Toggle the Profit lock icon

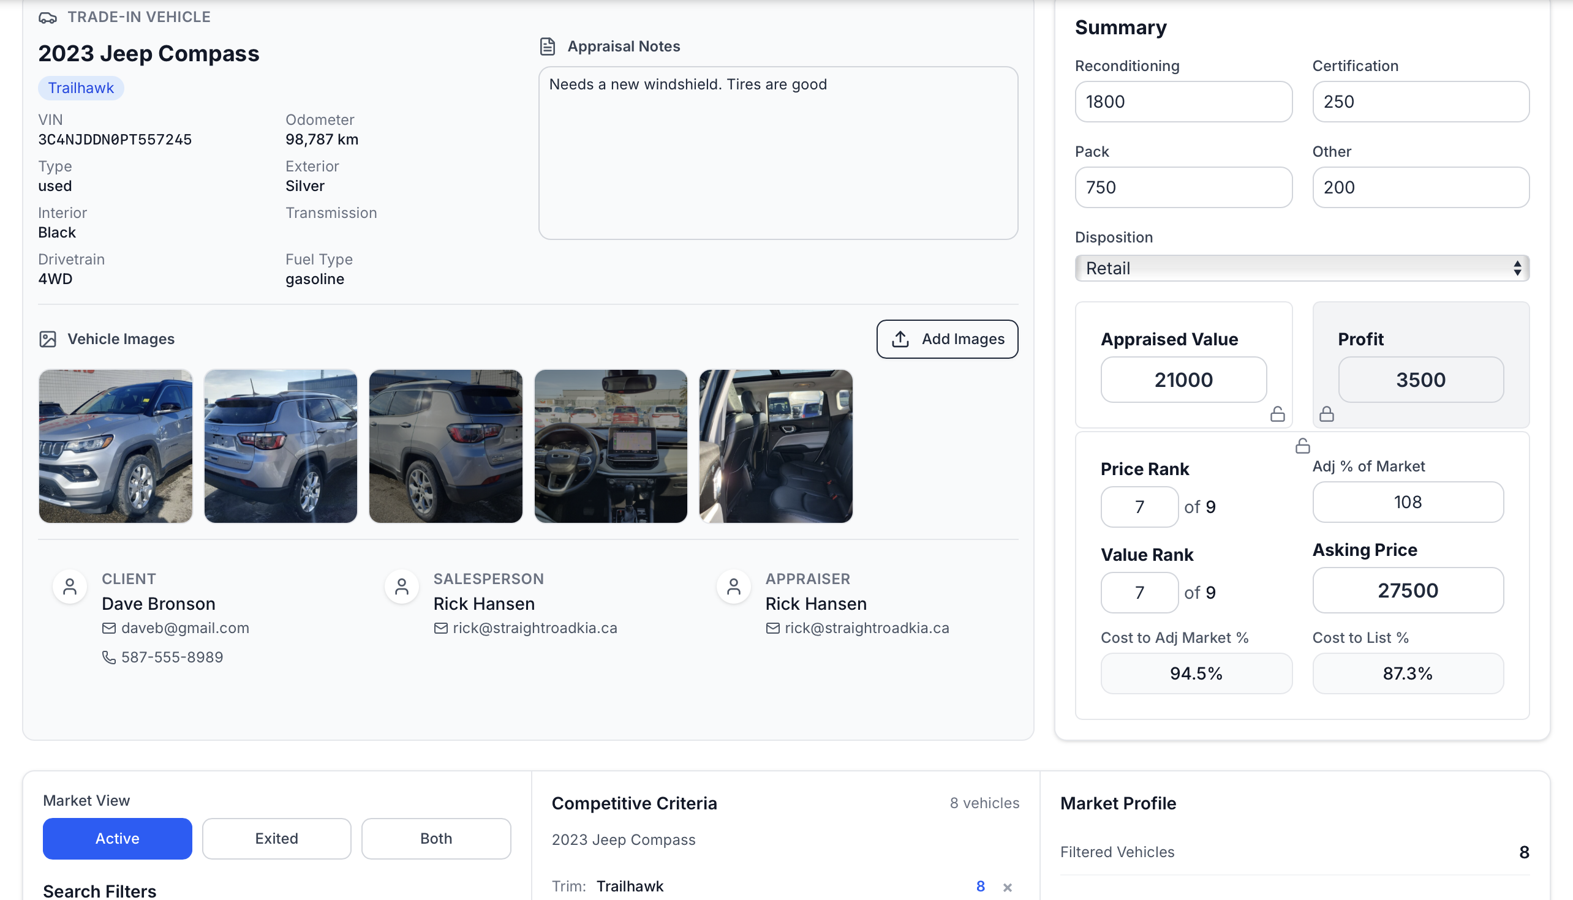(1326, 414)
